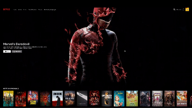Open the Big Mouth poster thumbnail

[x=182, y=99]
